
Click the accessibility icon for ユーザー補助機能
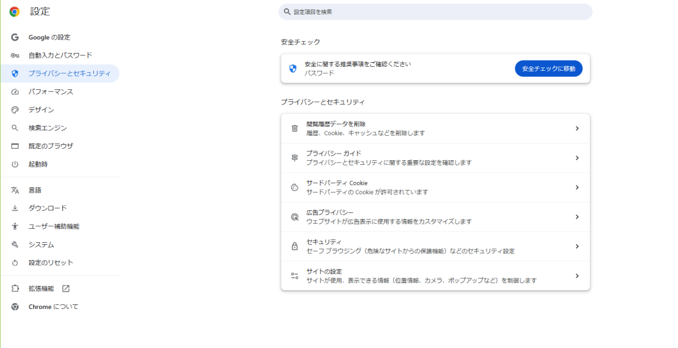pyautogui.click(x=15, y=226)
